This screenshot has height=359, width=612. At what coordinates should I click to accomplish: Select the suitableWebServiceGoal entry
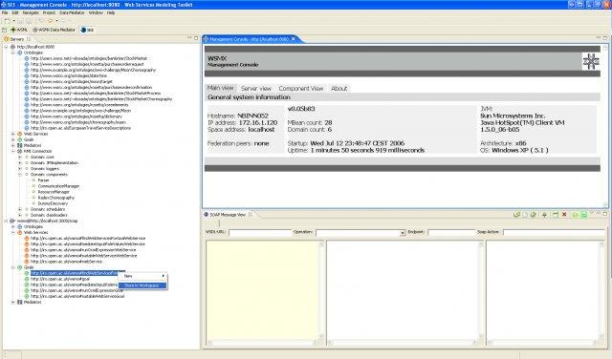[77, 296]
